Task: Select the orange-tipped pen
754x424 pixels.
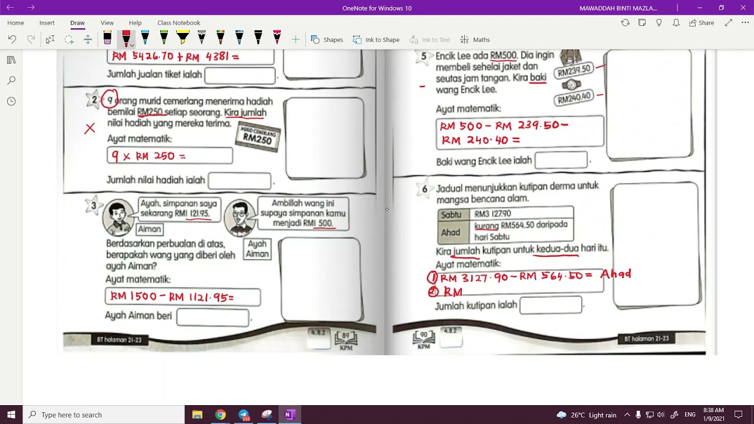Action: click(x=220, y=39)
